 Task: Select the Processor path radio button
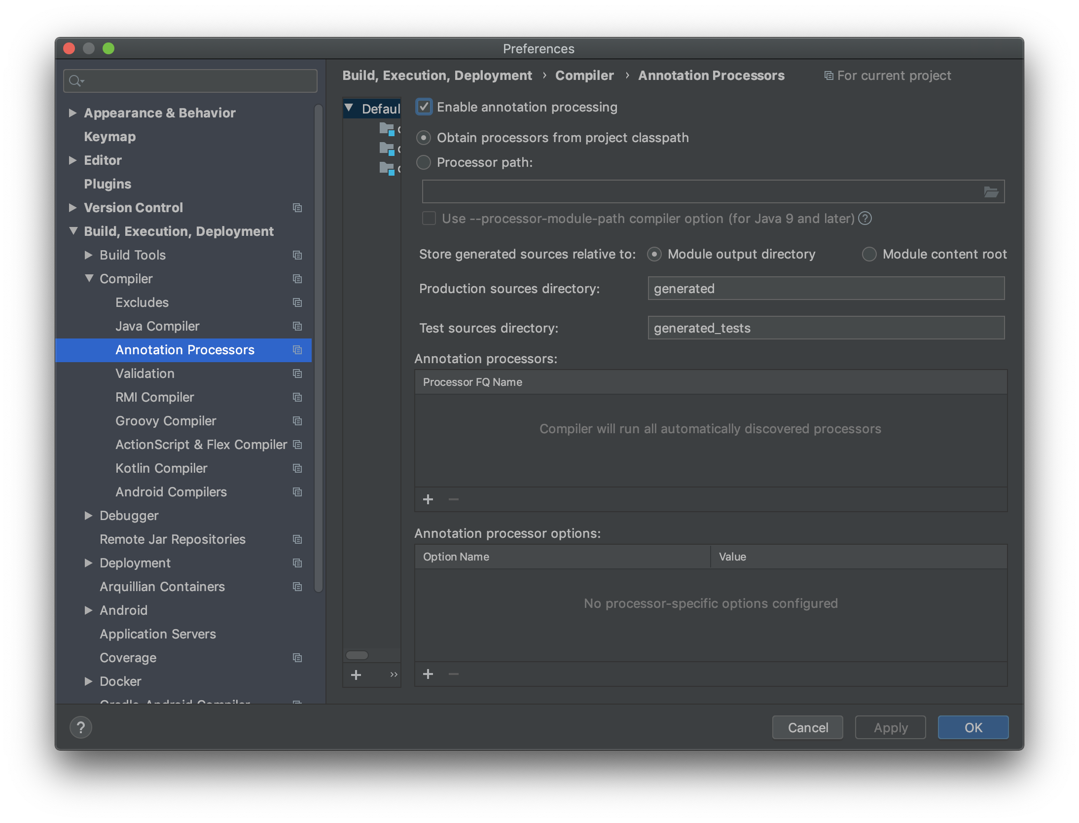click(424, 162)
